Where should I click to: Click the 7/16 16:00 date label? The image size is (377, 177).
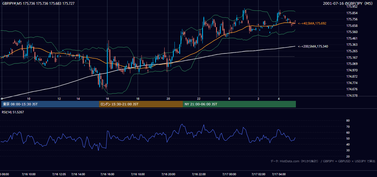[x=107, y=174]
